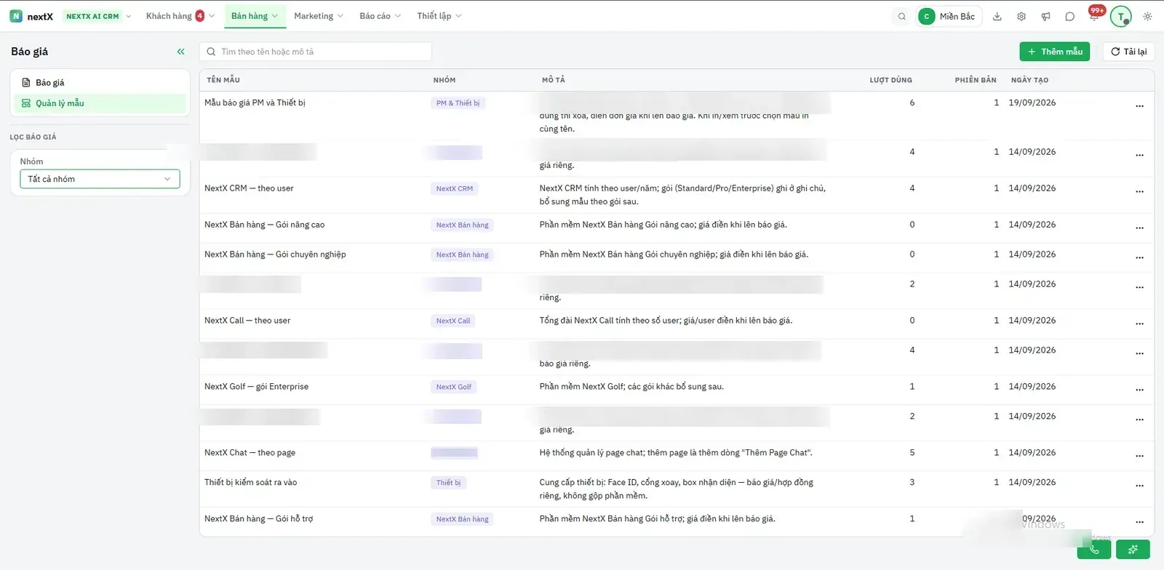Click the Tải lại reload button
This screenshot has height=570, width=1164.
tap(1129, 52)
